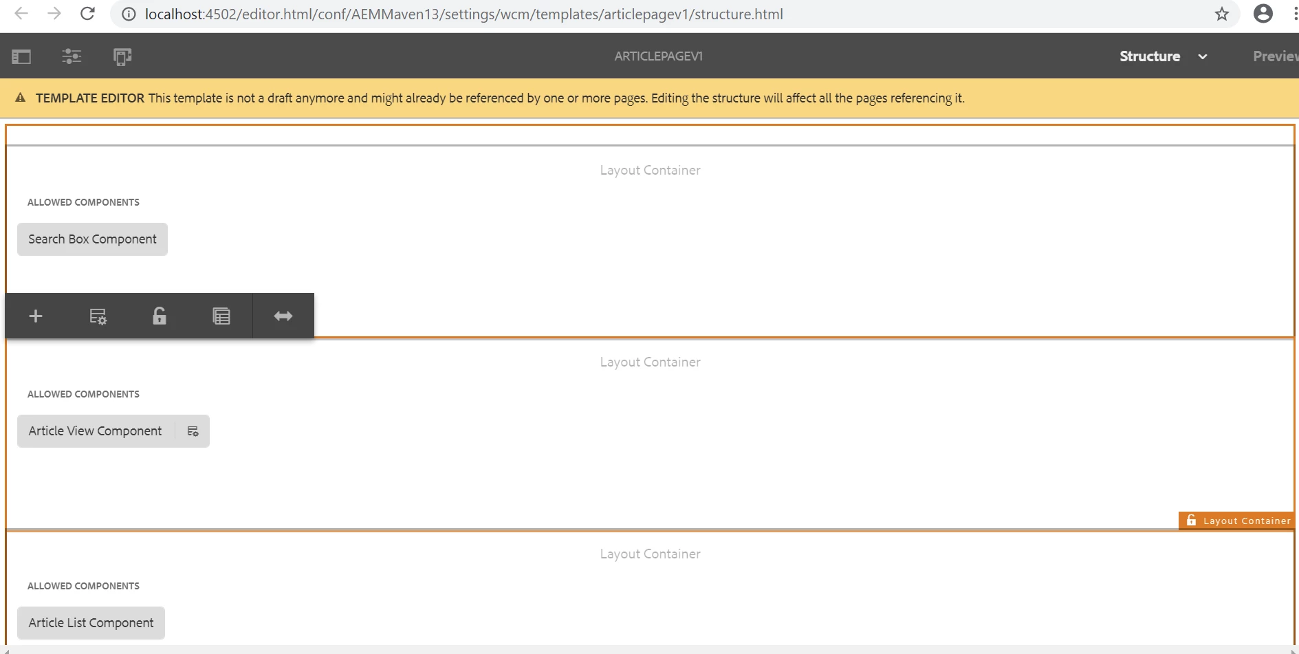View site information icon in address bar
The height and width of the screenshot is (654, 1299).
(129, 14)
